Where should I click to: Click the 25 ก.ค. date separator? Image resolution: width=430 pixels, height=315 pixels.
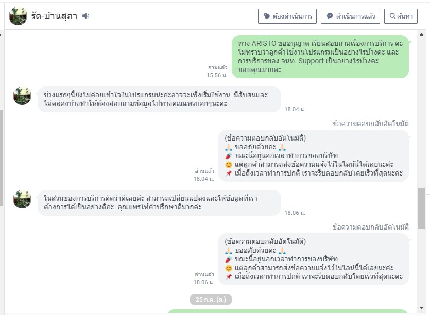(x=211, y=300)
